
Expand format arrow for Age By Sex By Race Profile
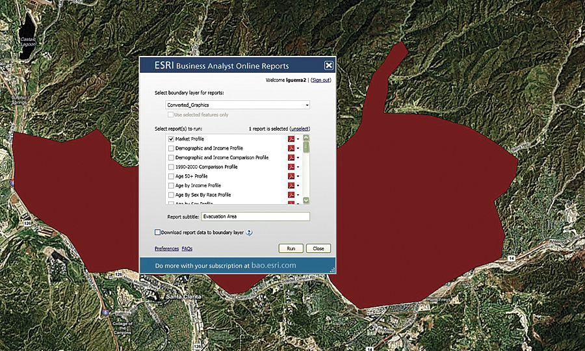click(x=298, y=195)
